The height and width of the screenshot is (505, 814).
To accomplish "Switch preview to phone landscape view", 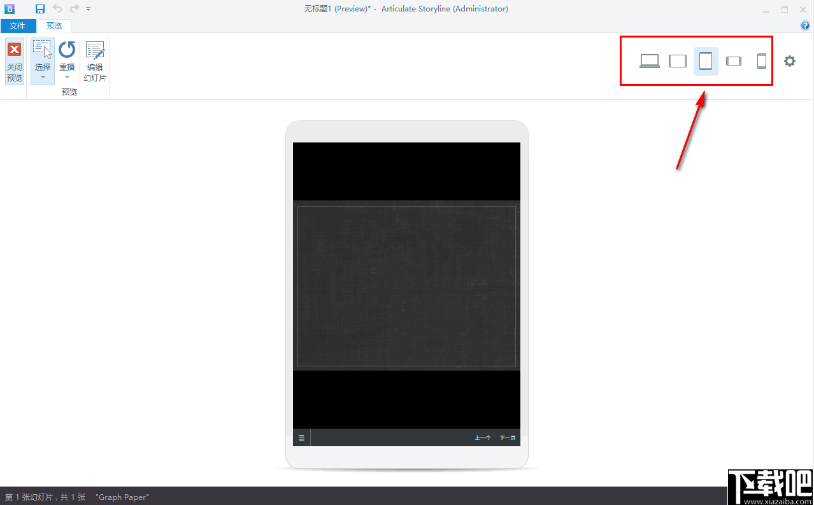I will tap(734, 61).
